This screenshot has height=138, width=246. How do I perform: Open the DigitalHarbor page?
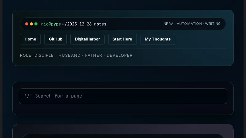pos(87,39)
